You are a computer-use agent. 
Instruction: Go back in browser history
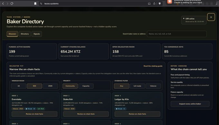pos(3,4)
